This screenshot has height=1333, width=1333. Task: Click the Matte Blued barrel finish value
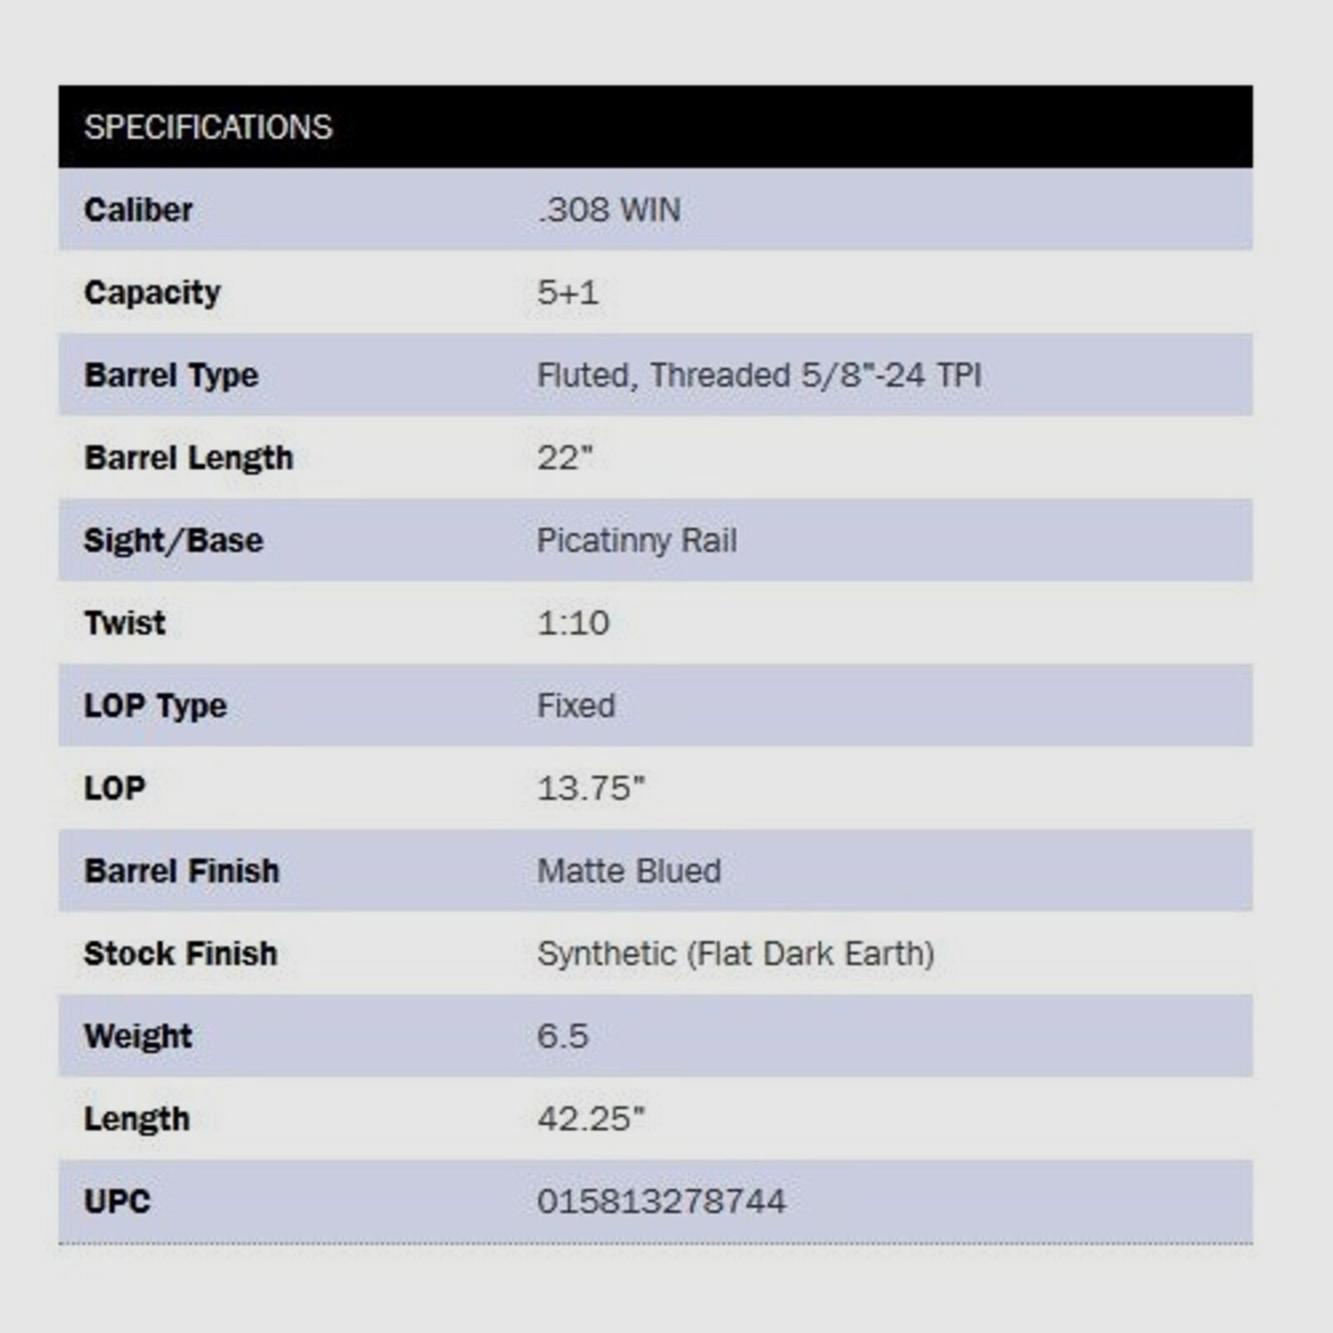click(x=629, y=871)
